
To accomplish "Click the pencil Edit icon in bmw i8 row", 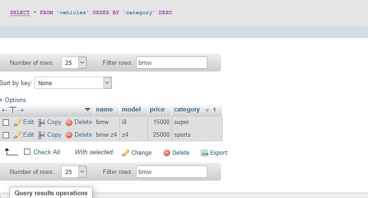I will (17, 122).
